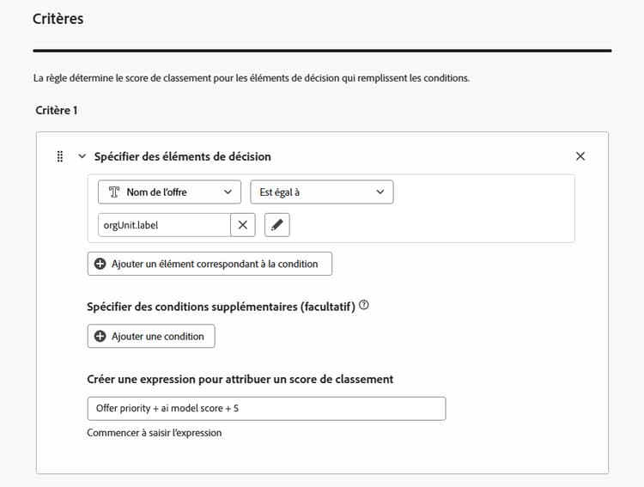644x487 pixels.
Task: Click plus icon in "Ajouter une condition"
Action: click(x=100, y=336)
